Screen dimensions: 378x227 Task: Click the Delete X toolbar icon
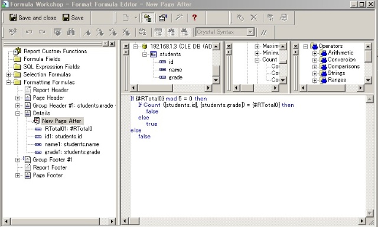pyautogui.click(x=253, y=18)
